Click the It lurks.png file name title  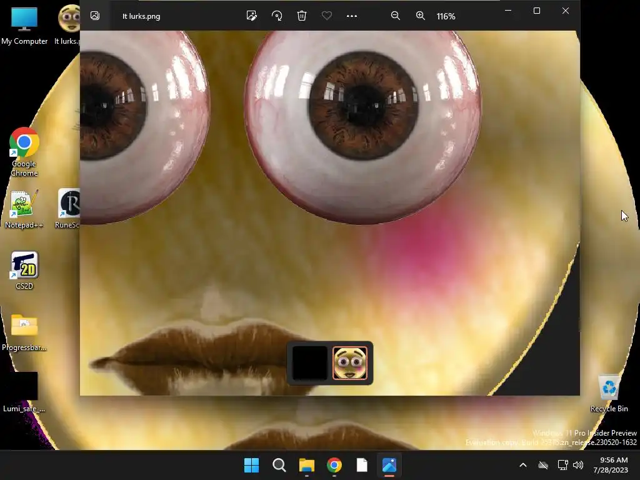[141, 16]
